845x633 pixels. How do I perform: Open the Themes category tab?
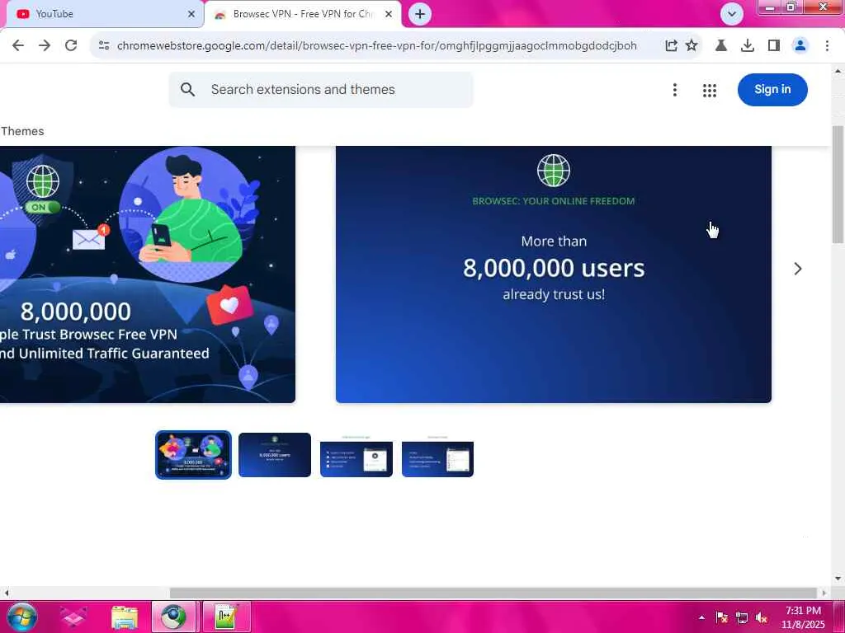22,131
